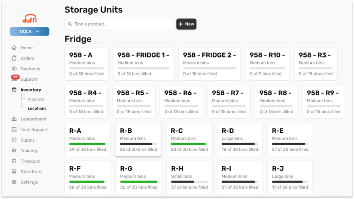Click the Home icon in sidebar
The image size is (354, 199).
[x=14, y=48]
